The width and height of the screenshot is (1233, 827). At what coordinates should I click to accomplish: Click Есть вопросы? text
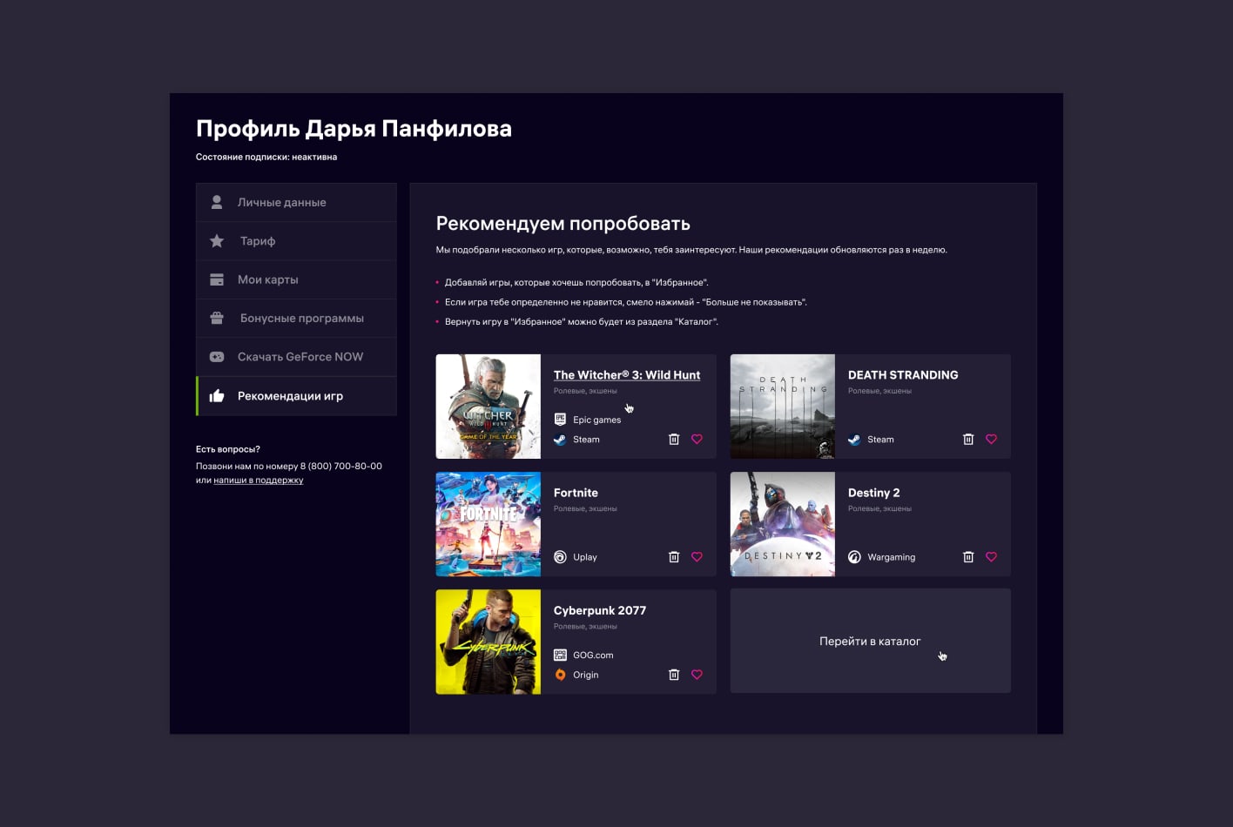click(228, 449)
